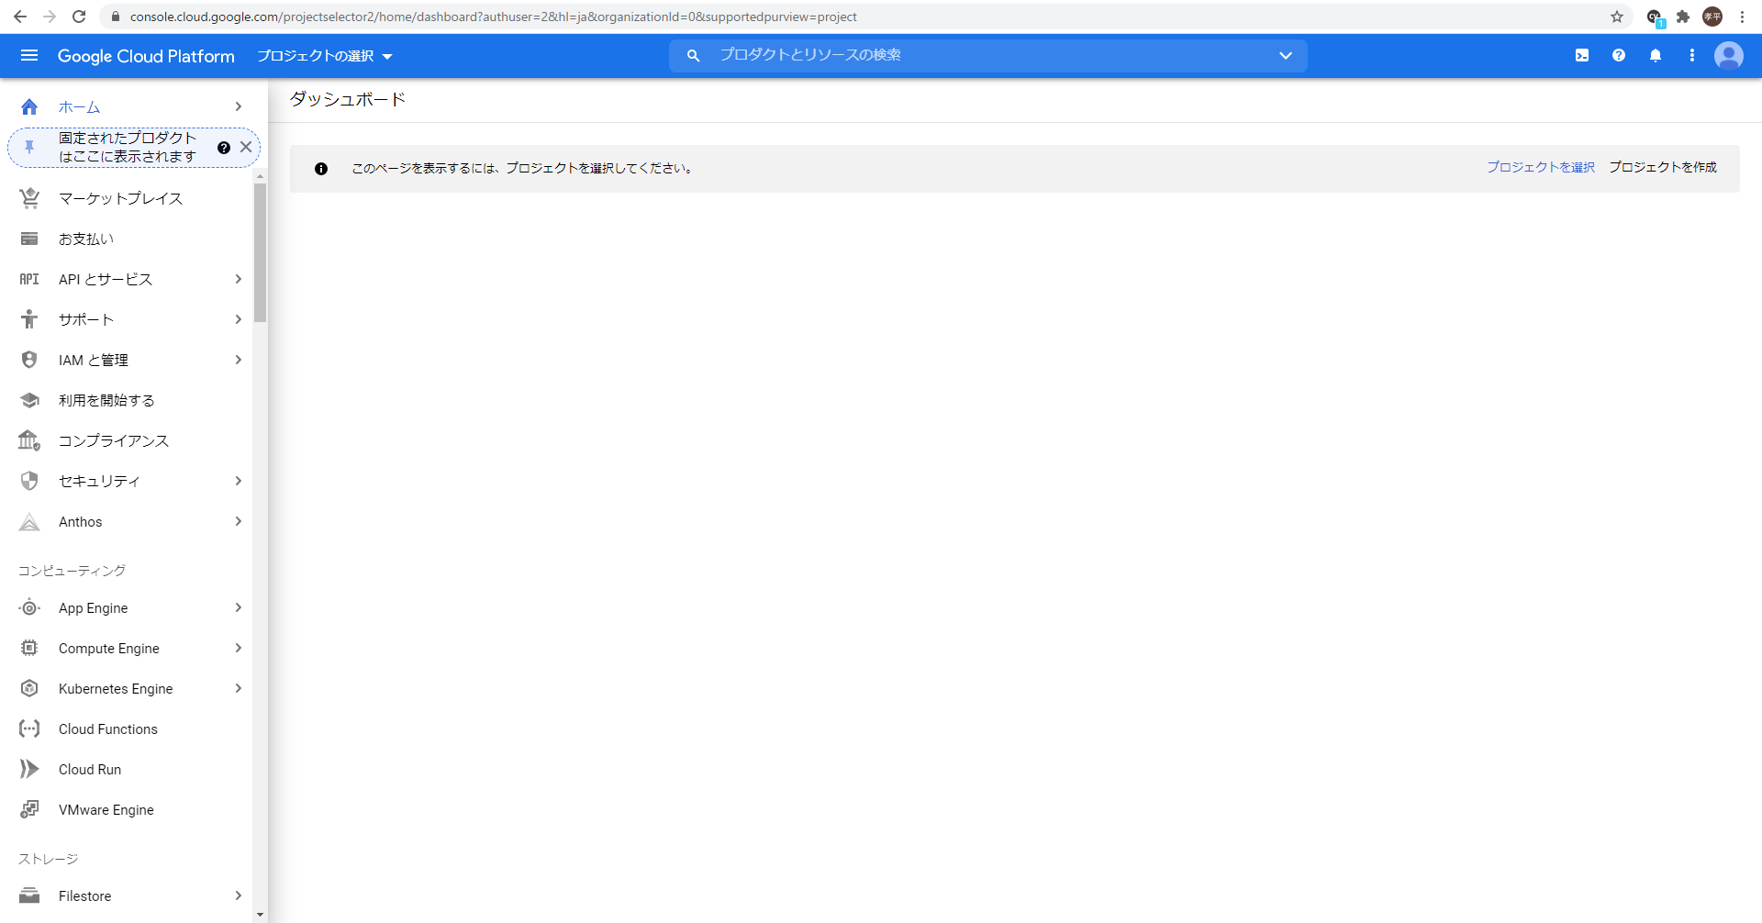Open the top bar more options menu

[x=1692, y=56]
